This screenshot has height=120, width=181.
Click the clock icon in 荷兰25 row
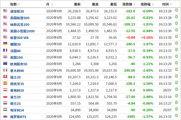176,102
